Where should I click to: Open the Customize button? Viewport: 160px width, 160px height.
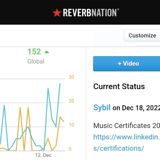click(x=142, y=35)
